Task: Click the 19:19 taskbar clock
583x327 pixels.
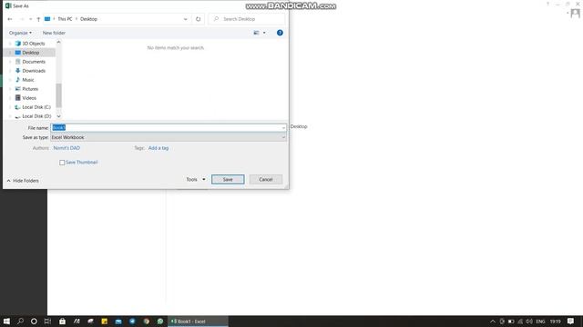Action: coord(555,321)
